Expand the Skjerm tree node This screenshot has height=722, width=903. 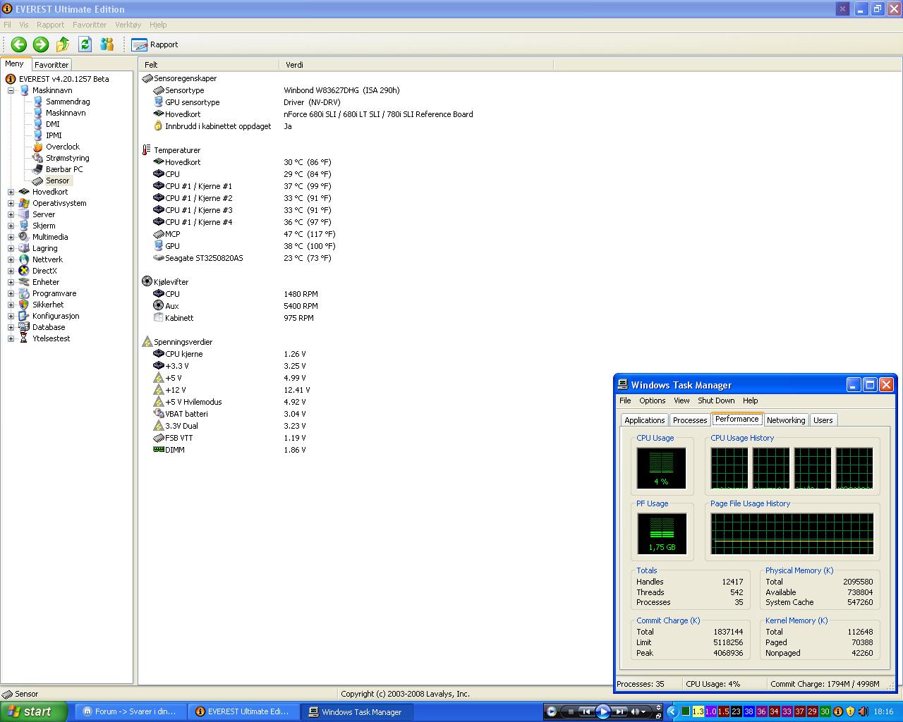point(11,226)
